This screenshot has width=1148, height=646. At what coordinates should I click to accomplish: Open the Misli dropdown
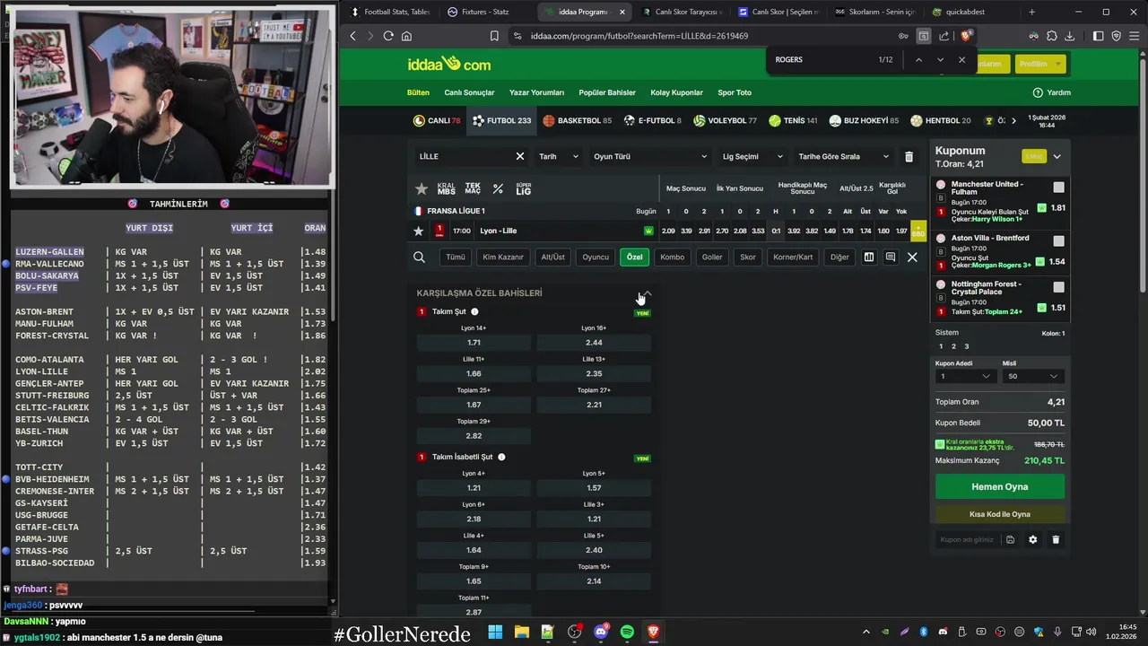1033,376
